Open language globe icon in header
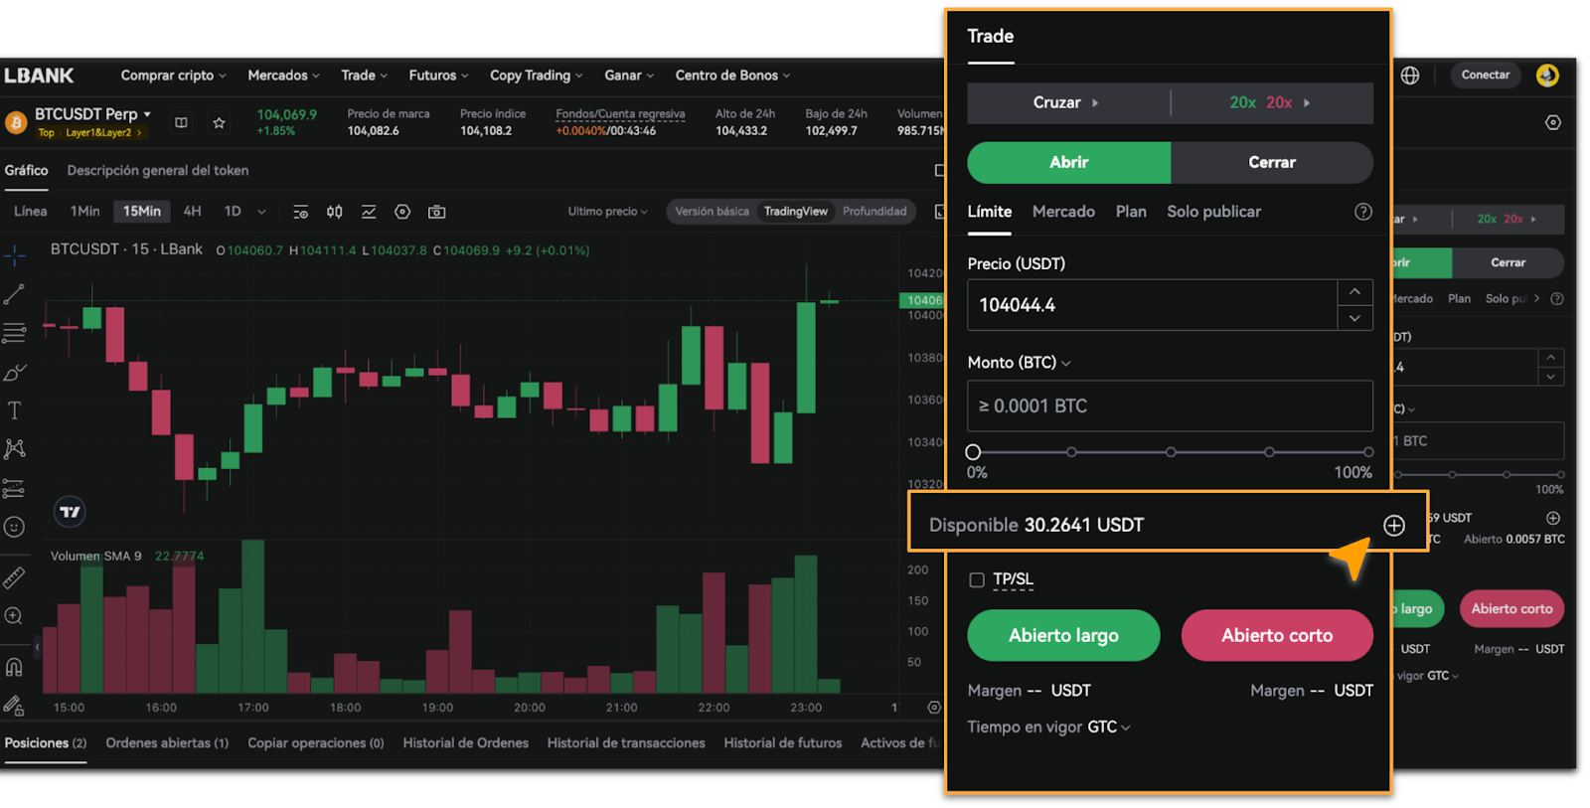This screenshot has height=808, width=1590. (x=1410, y=76)
